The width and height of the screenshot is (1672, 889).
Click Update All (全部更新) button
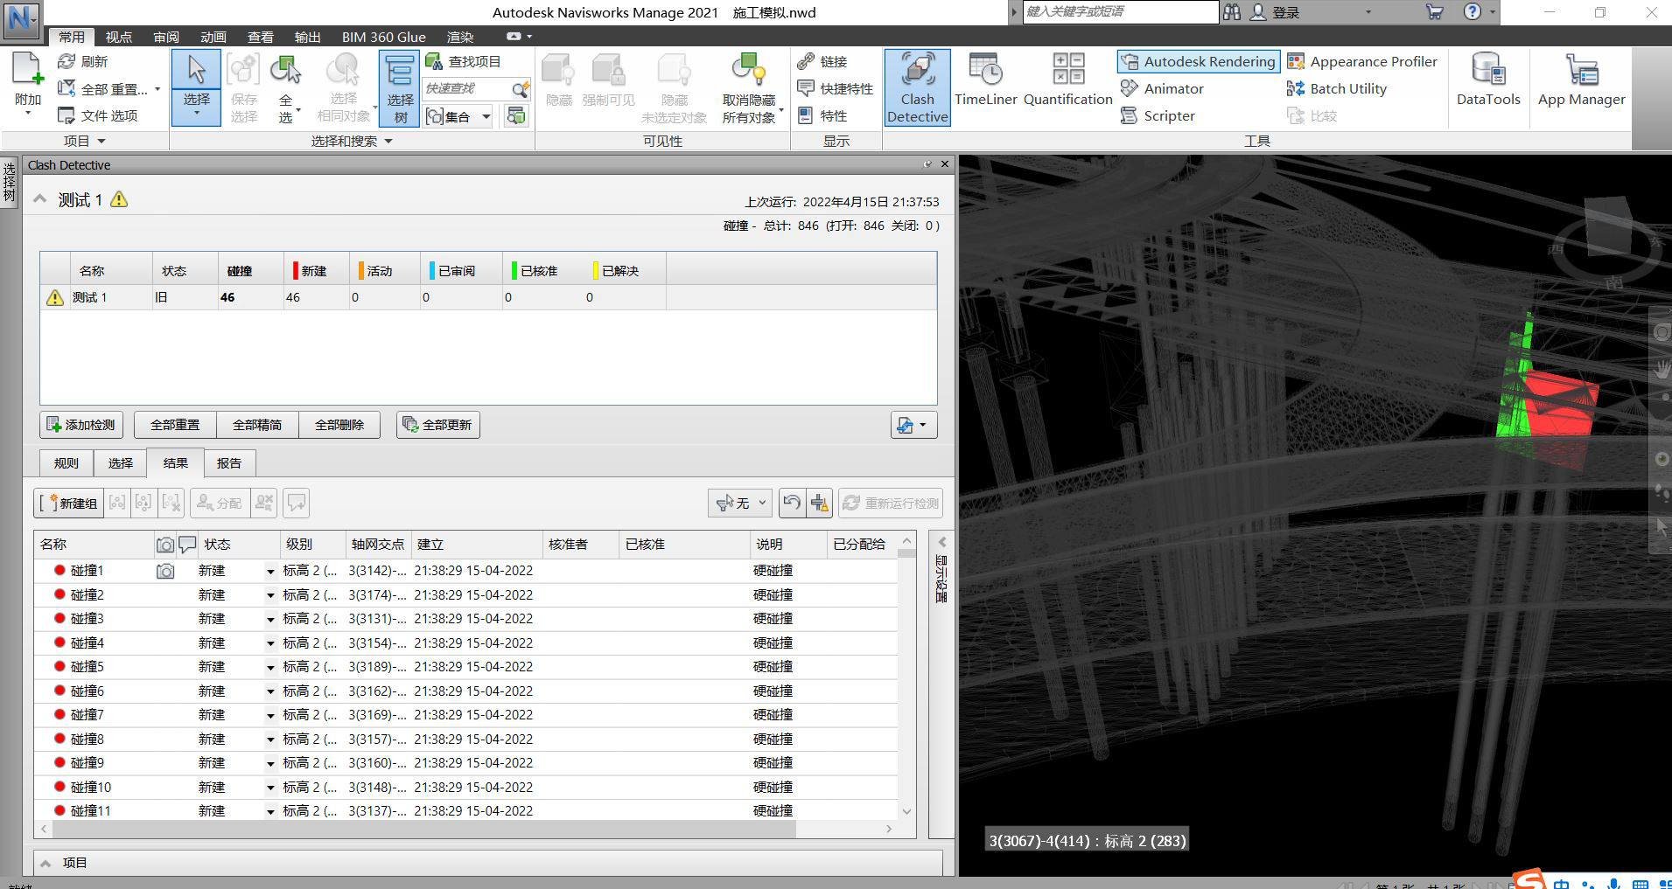pos(438,425)
